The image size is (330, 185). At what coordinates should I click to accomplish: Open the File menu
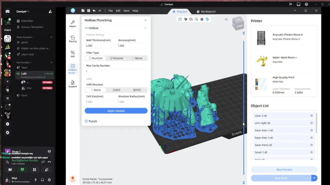pyautogui.click(x=111, y=11)
